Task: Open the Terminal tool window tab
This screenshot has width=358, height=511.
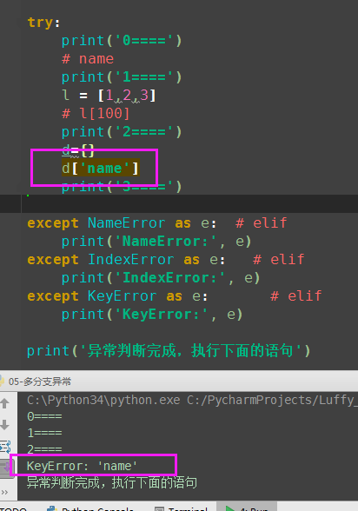Action: (x=181, y=508)
